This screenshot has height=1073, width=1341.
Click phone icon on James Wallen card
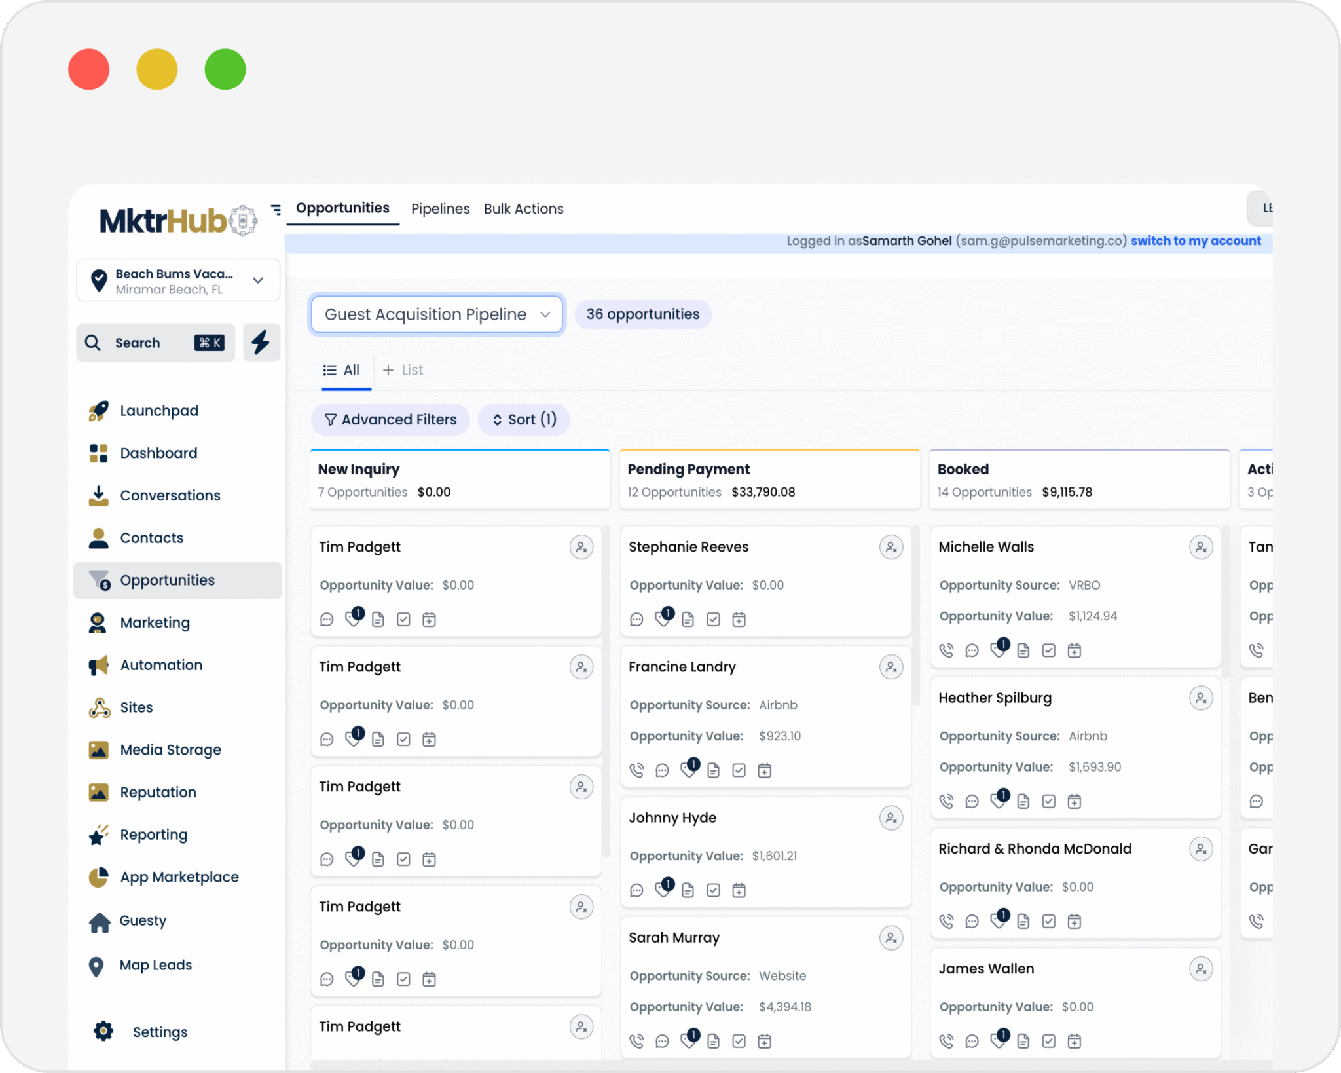946,1042
